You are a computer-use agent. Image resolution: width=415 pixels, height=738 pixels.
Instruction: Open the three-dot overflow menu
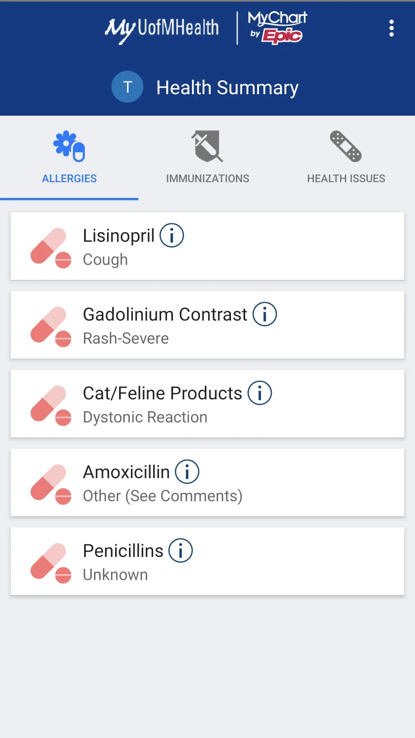tap(391, 28)
